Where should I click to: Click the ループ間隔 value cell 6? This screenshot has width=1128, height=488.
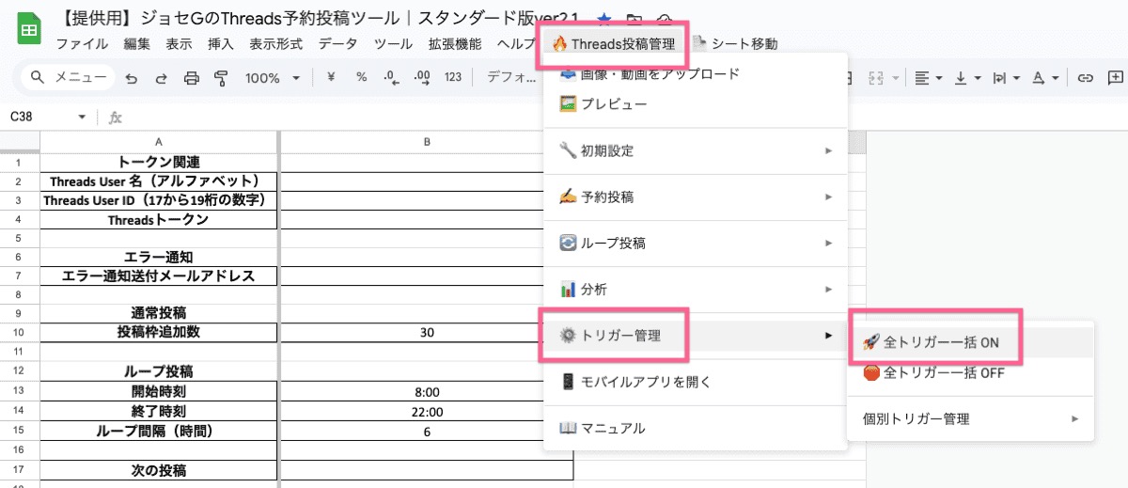click(x=427, y=432)
